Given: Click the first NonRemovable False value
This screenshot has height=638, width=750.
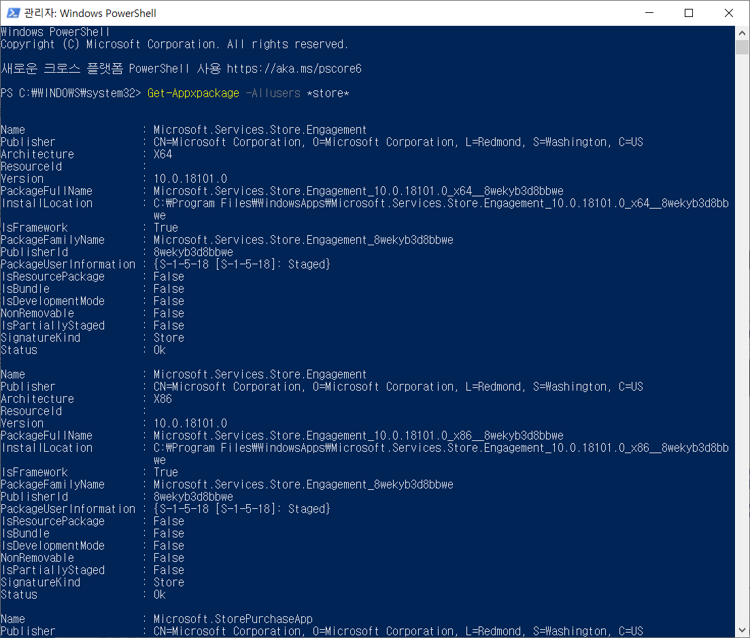Looking at the screenshot, I should point(169,313).
